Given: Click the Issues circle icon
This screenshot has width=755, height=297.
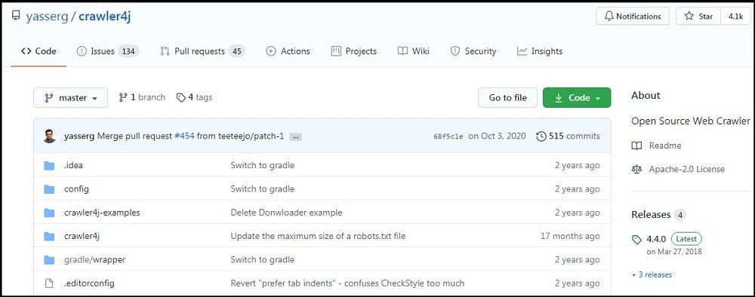Looking at the screenshot, I should [x=82, y=51].
